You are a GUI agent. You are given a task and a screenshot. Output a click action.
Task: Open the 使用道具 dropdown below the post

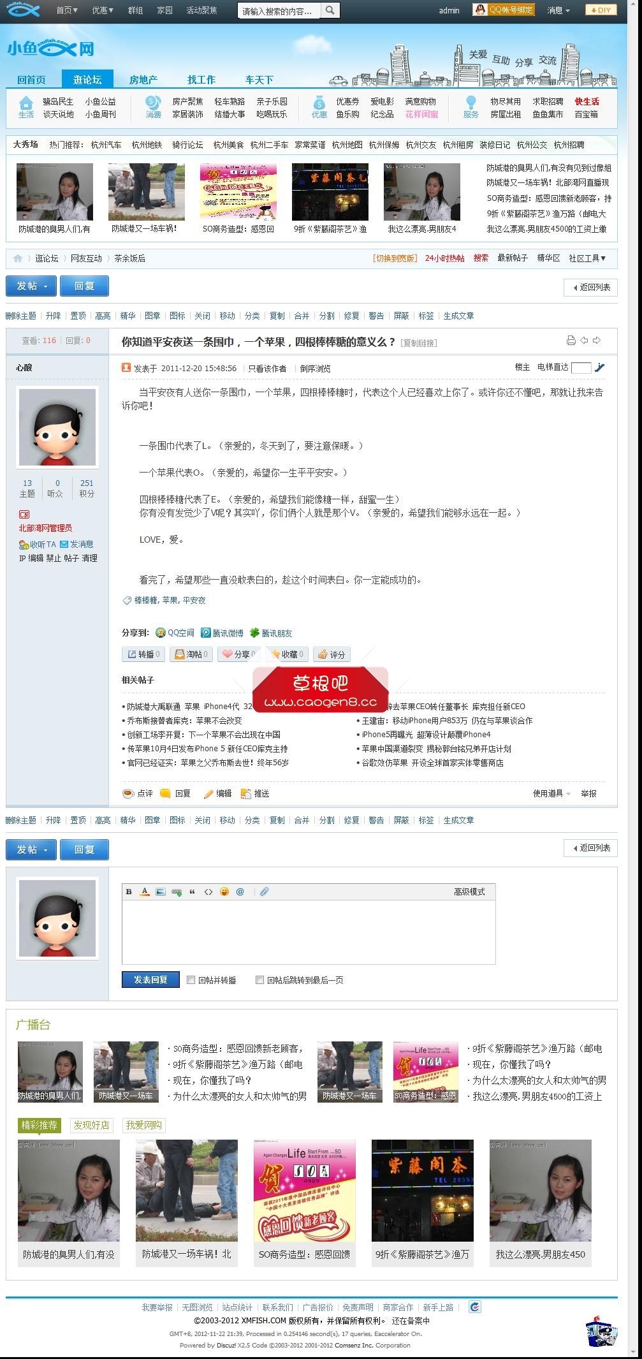pos(551,793)
